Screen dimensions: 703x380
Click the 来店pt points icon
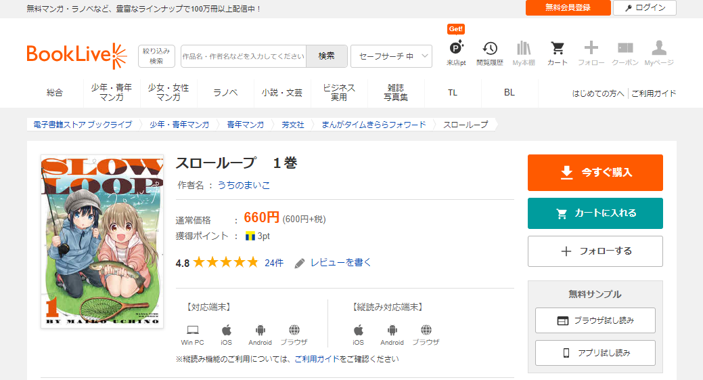456,49
